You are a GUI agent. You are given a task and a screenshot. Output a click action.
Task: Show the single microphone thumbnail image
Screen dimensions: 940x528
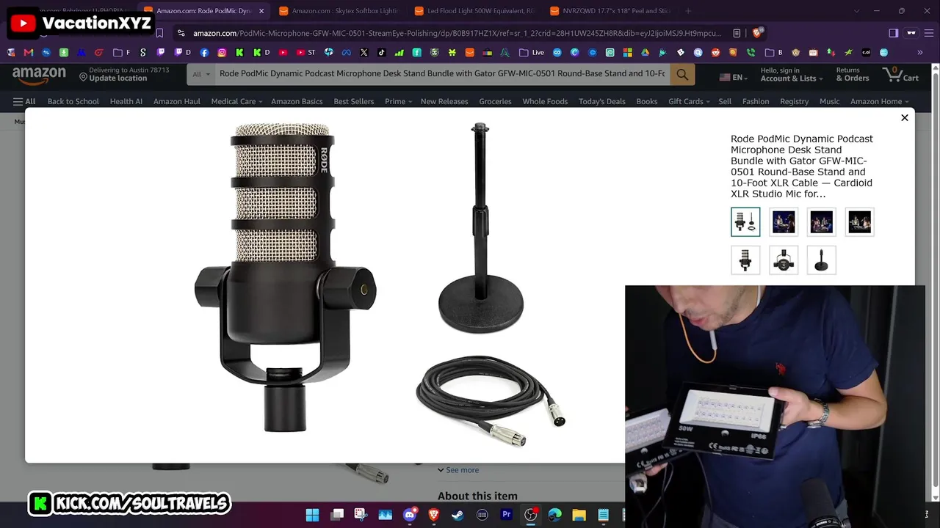(745, 260)
